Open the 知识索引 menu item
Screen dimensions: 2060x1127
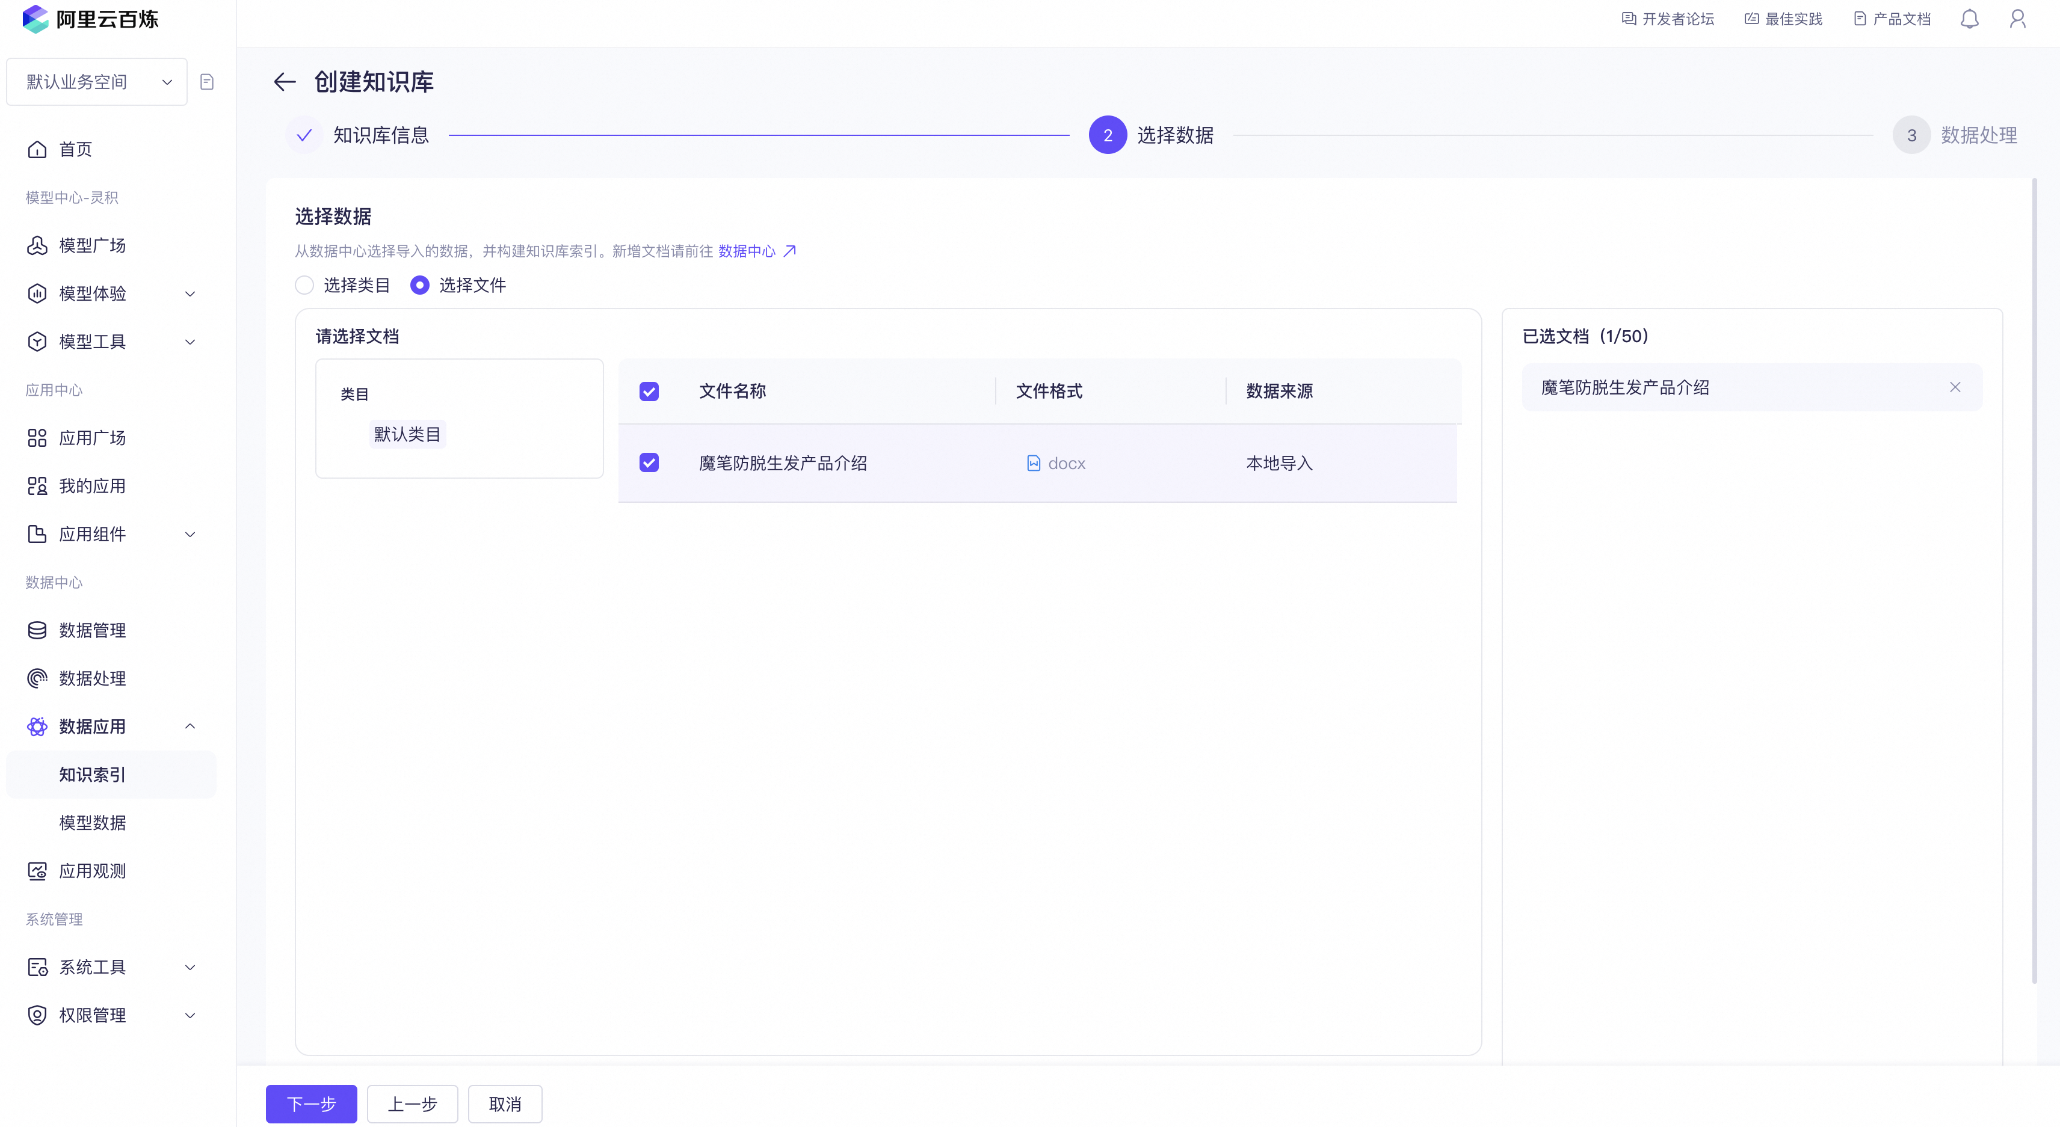(111, 775)
